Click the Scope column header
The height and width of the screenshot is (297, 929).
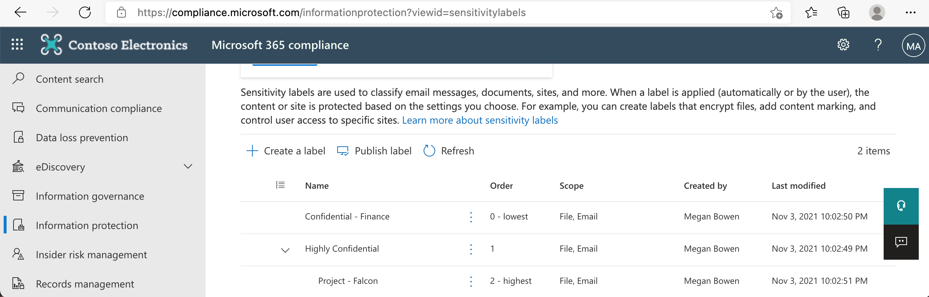point(571,186)
